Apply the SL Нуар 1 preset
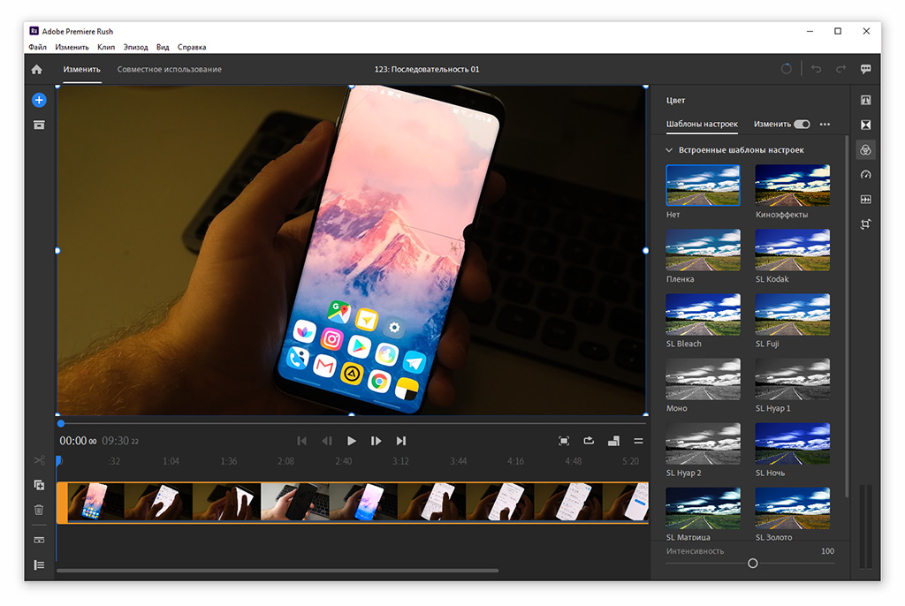The height and width of the screenshot is (606, 905). click(793, 379)
